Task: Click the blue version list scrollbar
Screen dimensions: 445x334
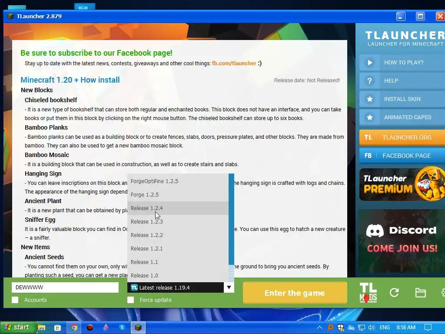Action: click(231, 219)
